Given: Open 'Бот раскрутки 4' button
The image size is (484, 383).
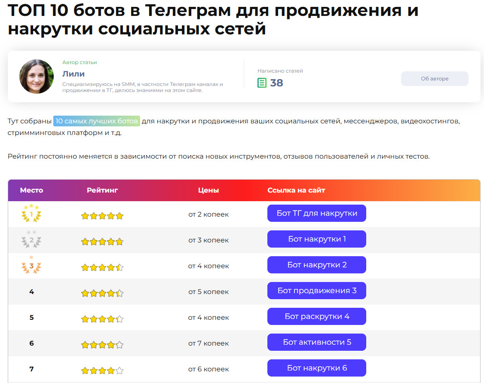Looking at the screenshot, I should 317,316.
